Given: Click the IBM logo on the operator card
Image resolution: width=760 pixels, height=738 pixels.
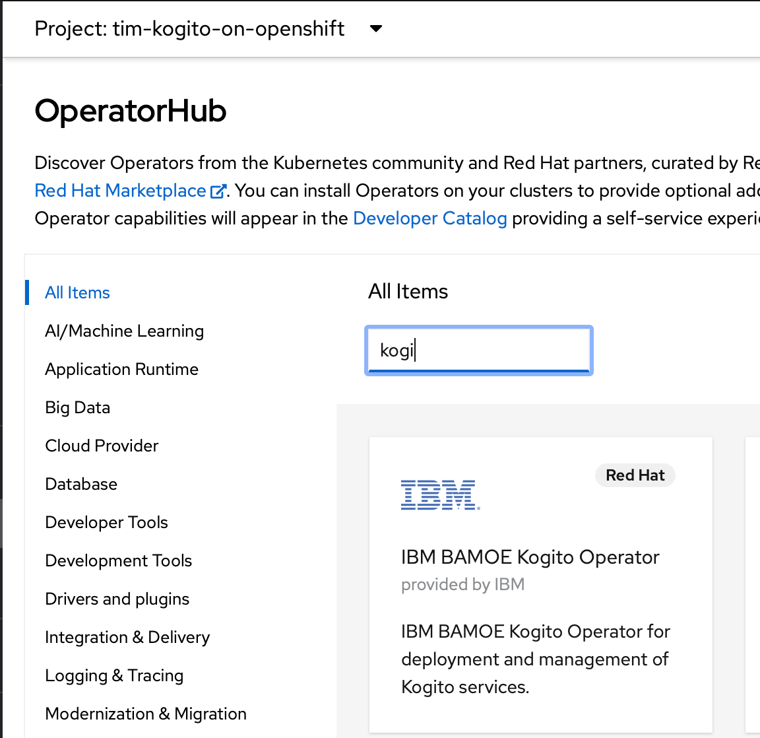Looking at the screenshot, I should (x=440, y=494).
